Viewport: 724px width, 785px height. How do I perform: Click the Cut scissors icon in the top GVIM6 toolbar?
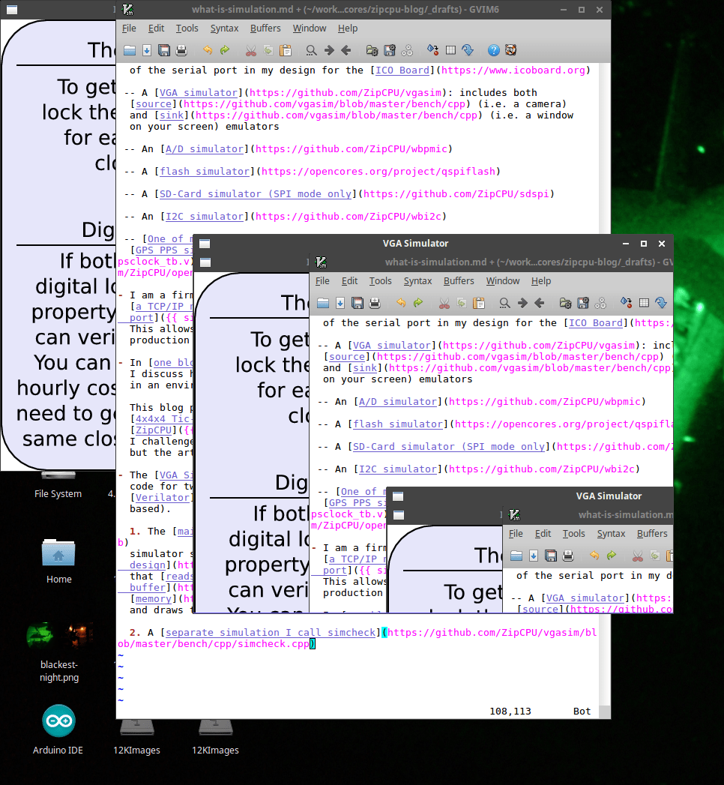(250, 50)
